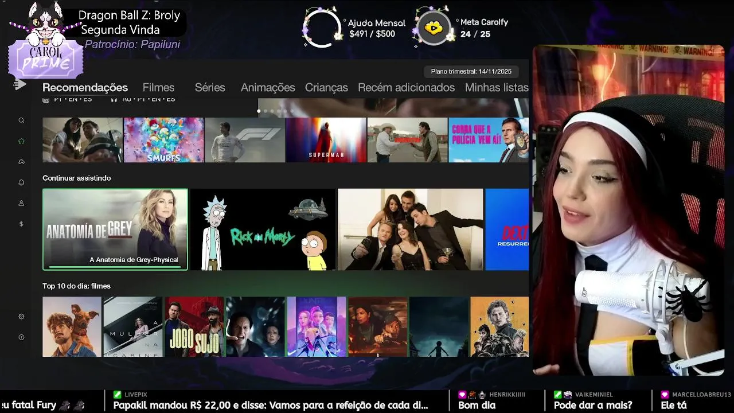Click the 24 / 25 Meta Carolfy count

point(475,34)
